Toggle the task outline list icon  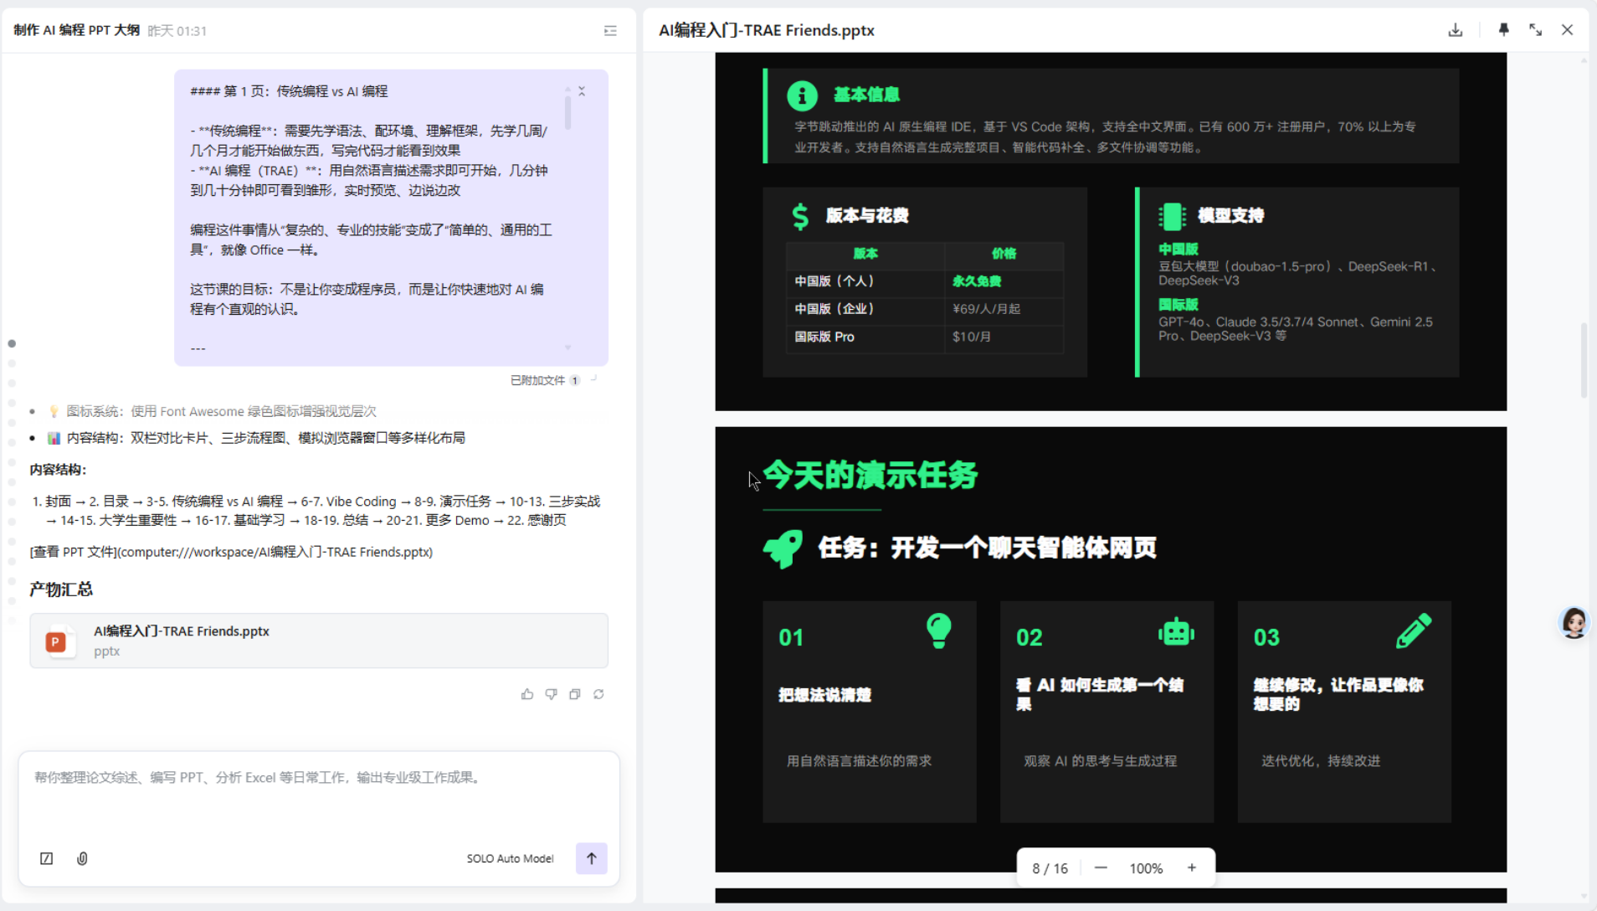coord(610,31)
